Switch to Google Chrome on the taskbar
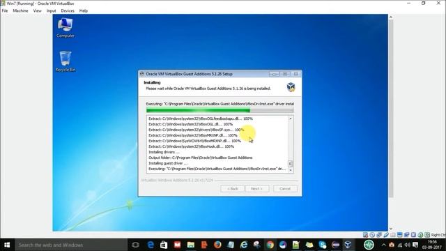The image size is (446, 251). (270, 245)
